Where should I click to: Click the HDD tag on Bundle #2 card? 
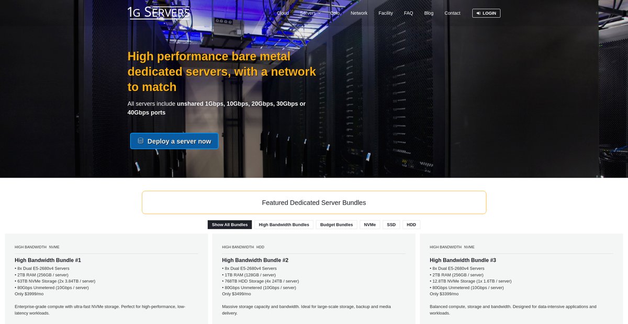pos(261,247)
